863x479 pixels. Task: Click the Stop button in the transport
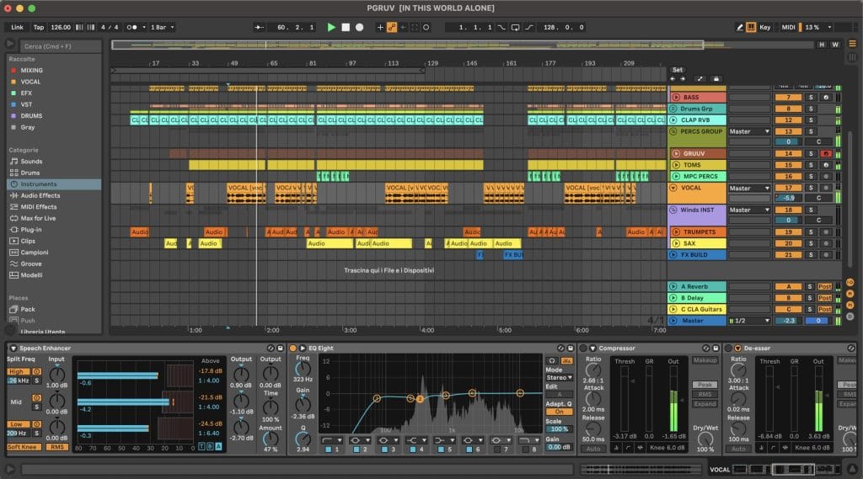[346, 27]
